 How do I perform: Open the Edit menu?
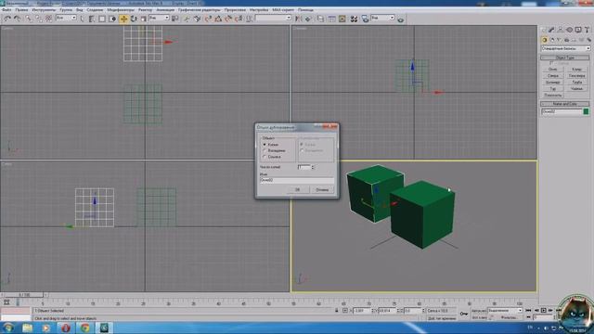21,10
